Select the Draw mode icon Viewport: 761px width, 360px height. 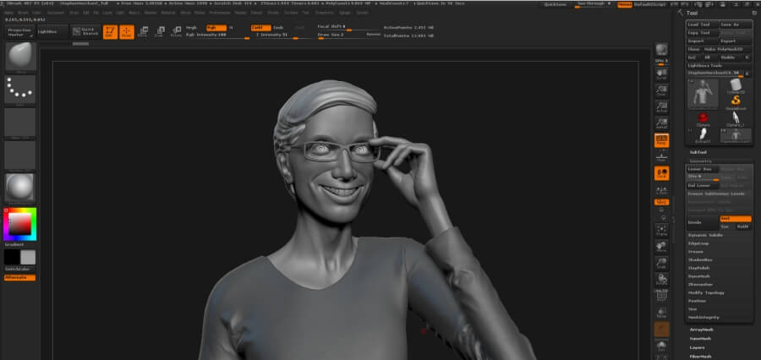tap(126, 32)
